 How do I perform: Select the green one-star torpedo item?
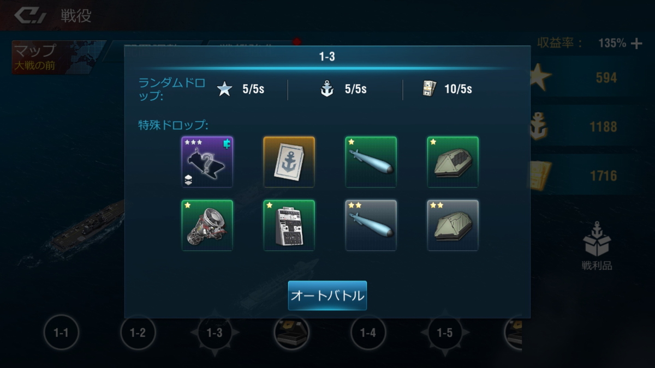click(371, 162)
